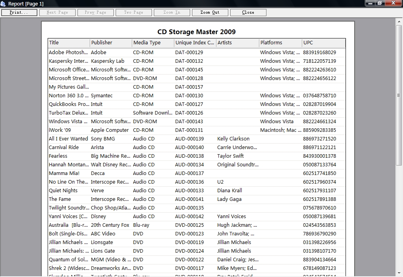403x277 pixels.
Task: Click the Sony BMG publisher cell
Action: tap(103, 139)
